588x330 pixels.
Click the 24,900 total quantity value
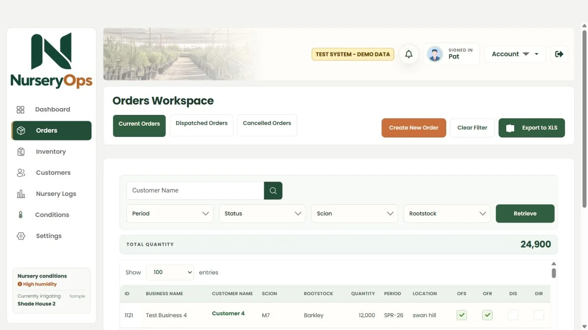point(535,245)
